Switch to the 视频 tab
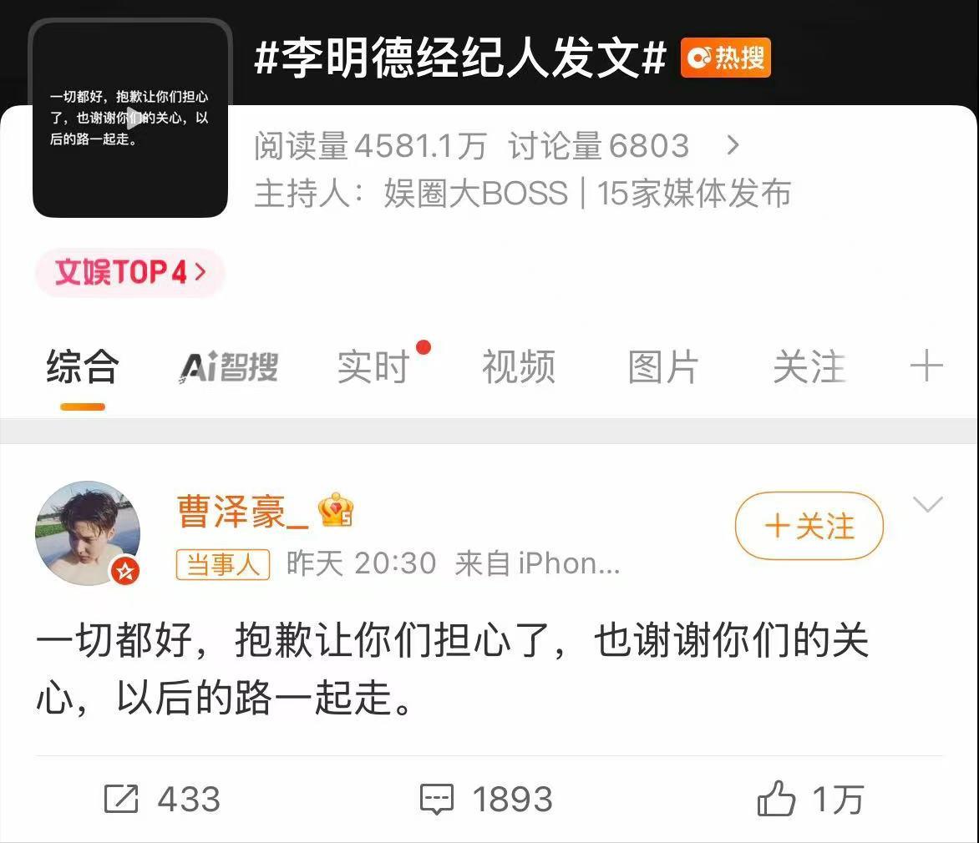 (518, 366)
